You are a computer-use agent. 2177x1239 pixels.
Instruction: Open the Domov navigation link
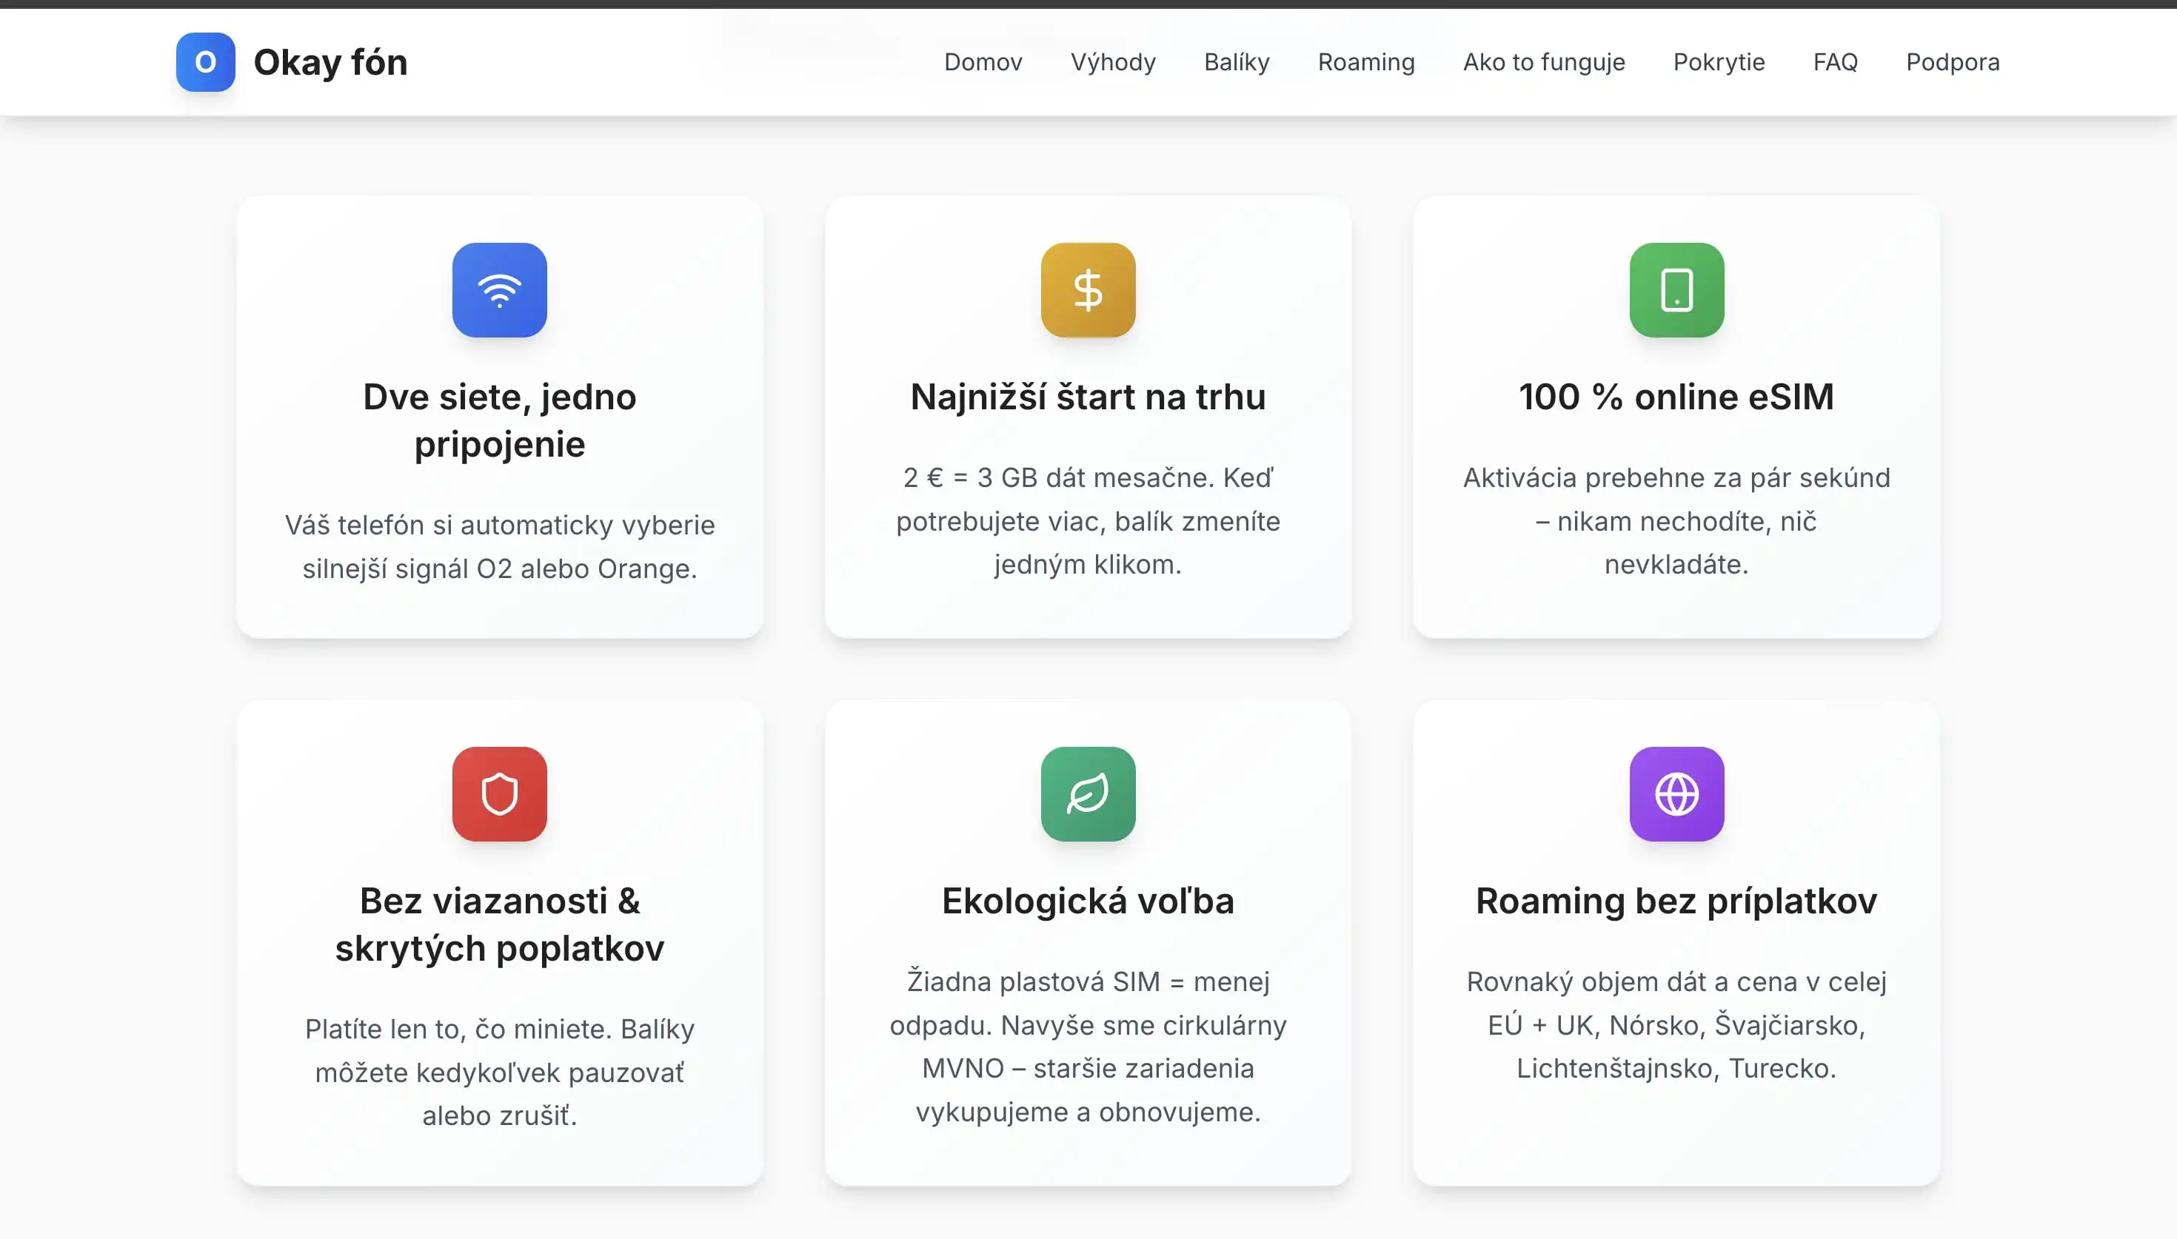click(x=983, y=62)
